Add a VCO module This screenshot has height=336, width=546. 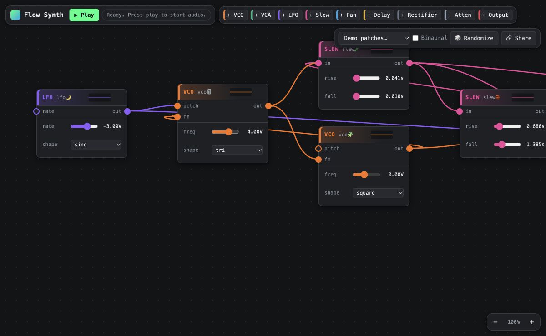point(235,15)
